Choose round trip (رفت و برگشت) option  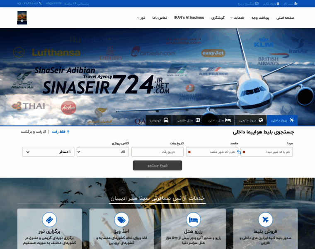[x=34, y=132]
